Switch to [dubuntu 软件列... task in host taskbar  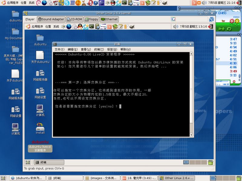pos(27,178)
